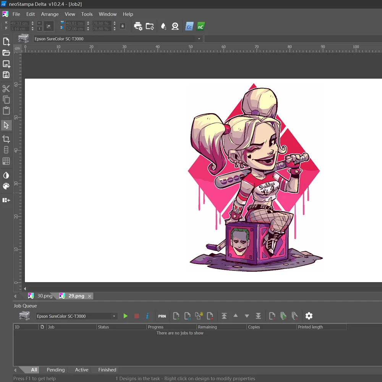Show All jobs tab
382x382 pixels.
[34, 370]
